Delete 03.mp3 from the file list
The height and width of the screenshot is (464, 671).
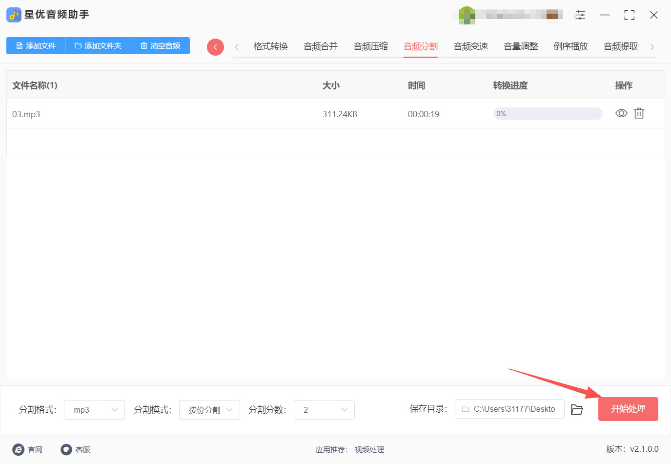point(639,113)
